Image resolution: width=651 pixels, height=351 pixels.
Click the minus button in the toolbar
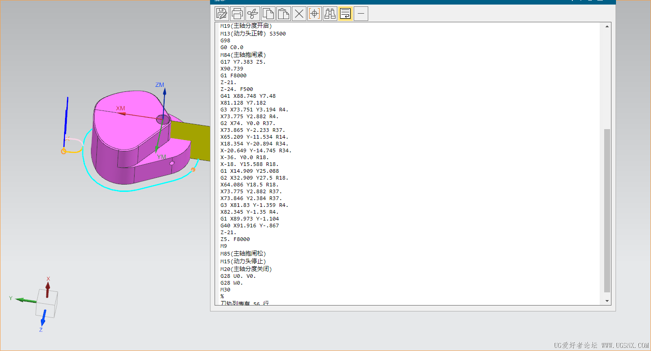click(x=361, y=14)
